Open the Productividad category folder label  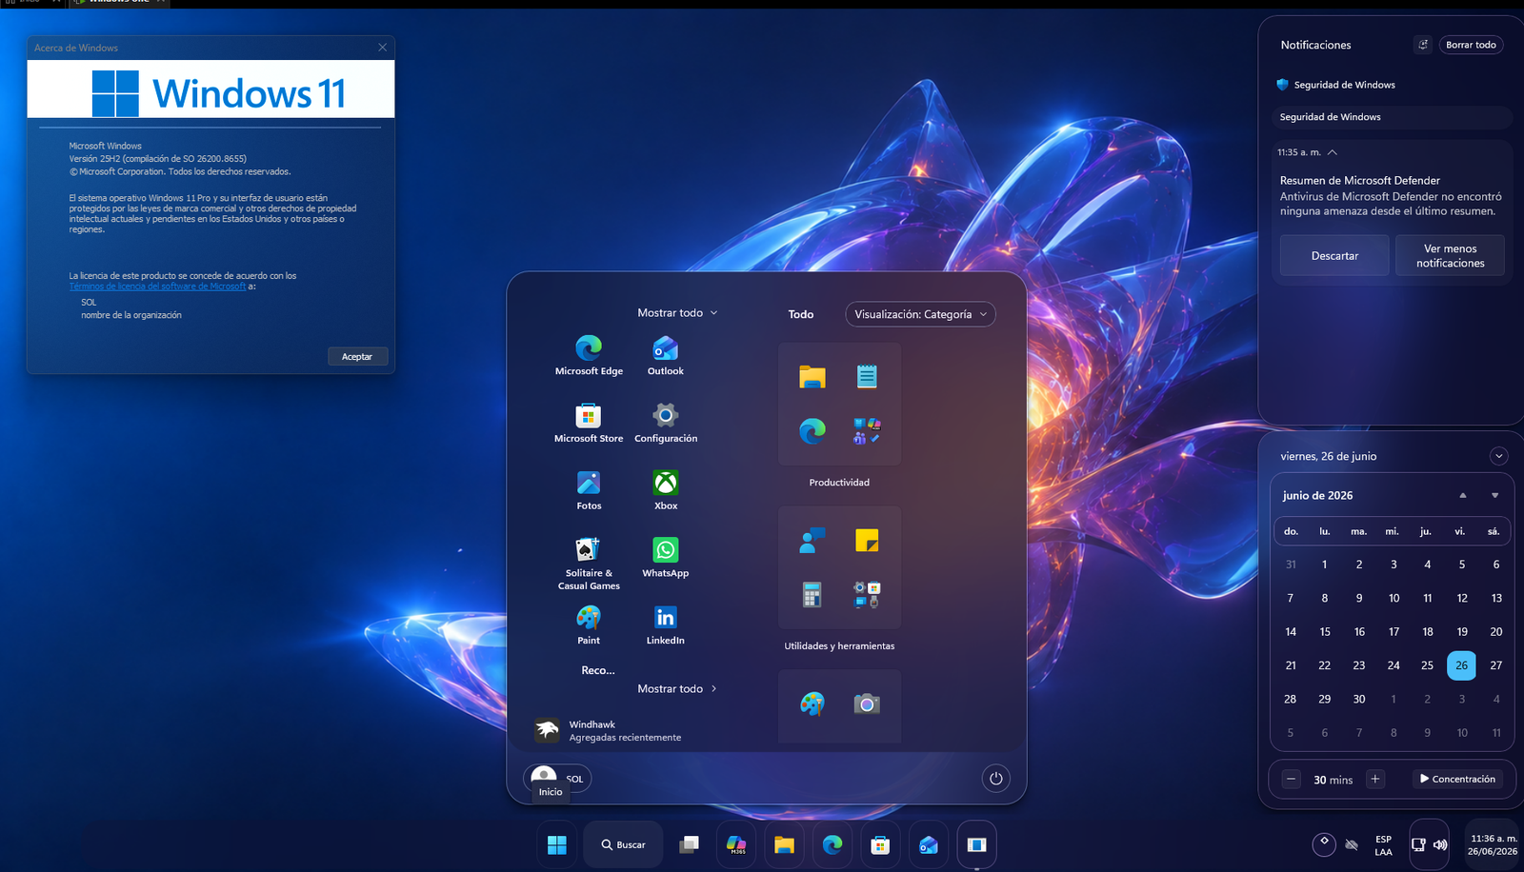[839, 483]
